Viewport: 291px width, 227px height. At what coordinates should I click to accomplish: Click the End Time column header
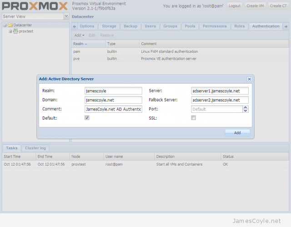(53, 156)
